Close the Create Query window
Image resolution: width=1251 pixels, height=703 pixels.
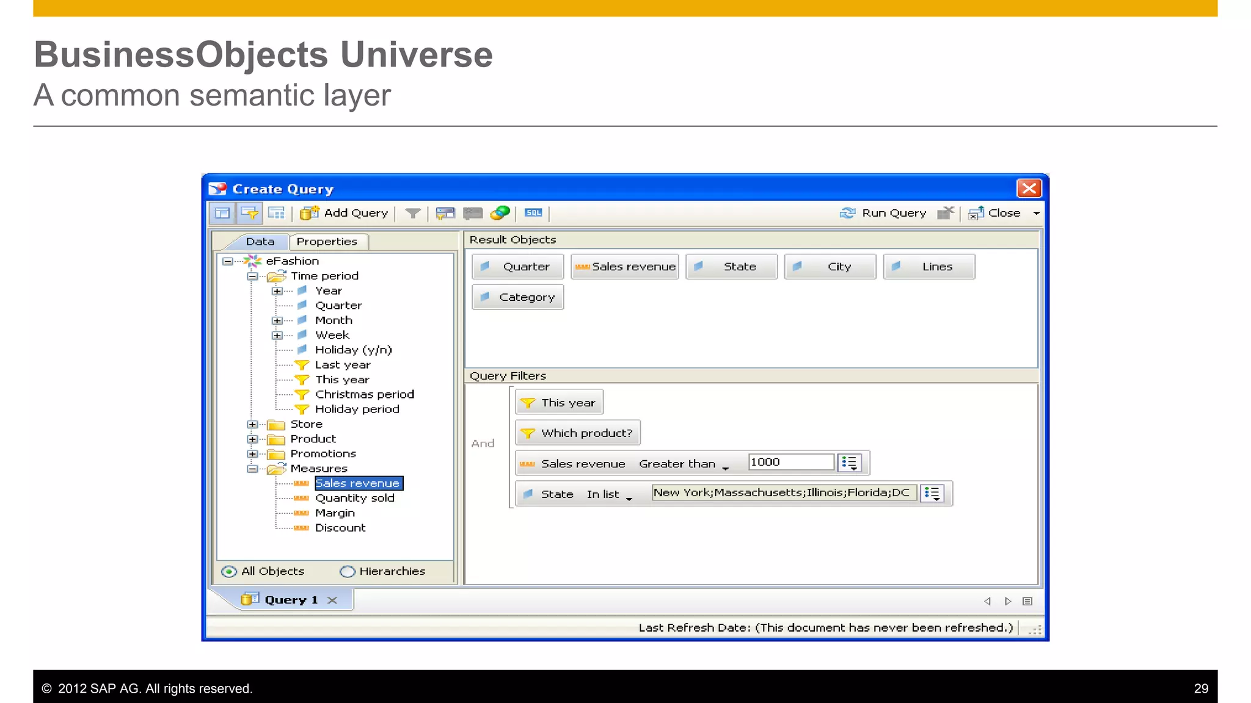pos(1029,189)
